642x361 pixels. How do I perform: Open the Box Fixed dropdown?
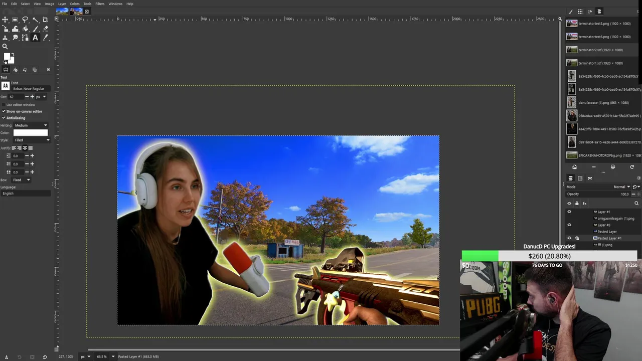pyautogui.click(x=20, y=179)
